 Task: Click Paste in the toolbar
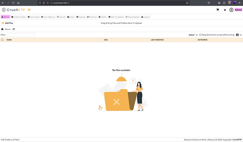click(x=71, y=17)
